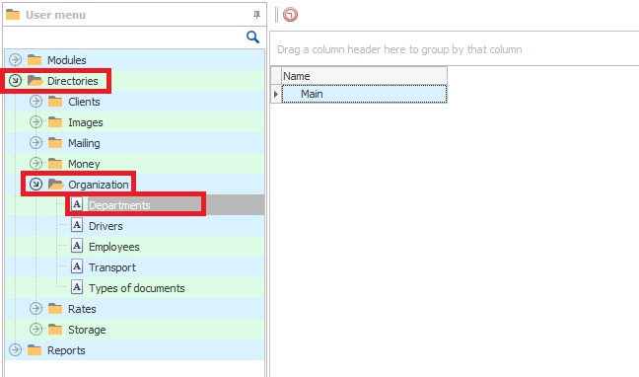Expand the Images node arrow

[x=35, y=121]
